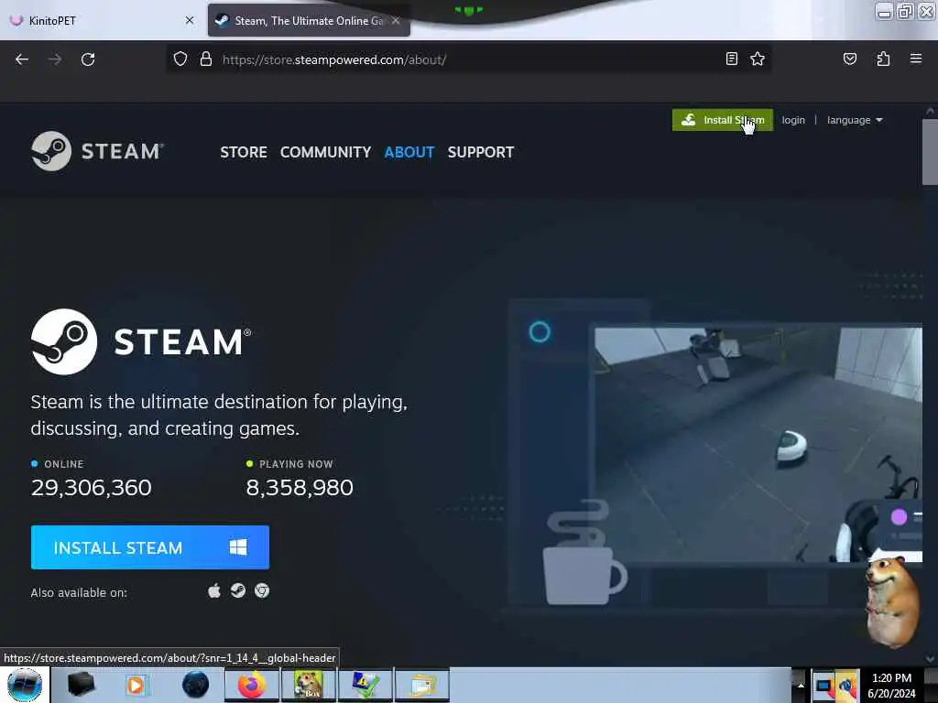This screenshot has width=938, height=703.
Task: Close the KinitoPET tab
Action: pyautogui.click(x=190, y=20)
